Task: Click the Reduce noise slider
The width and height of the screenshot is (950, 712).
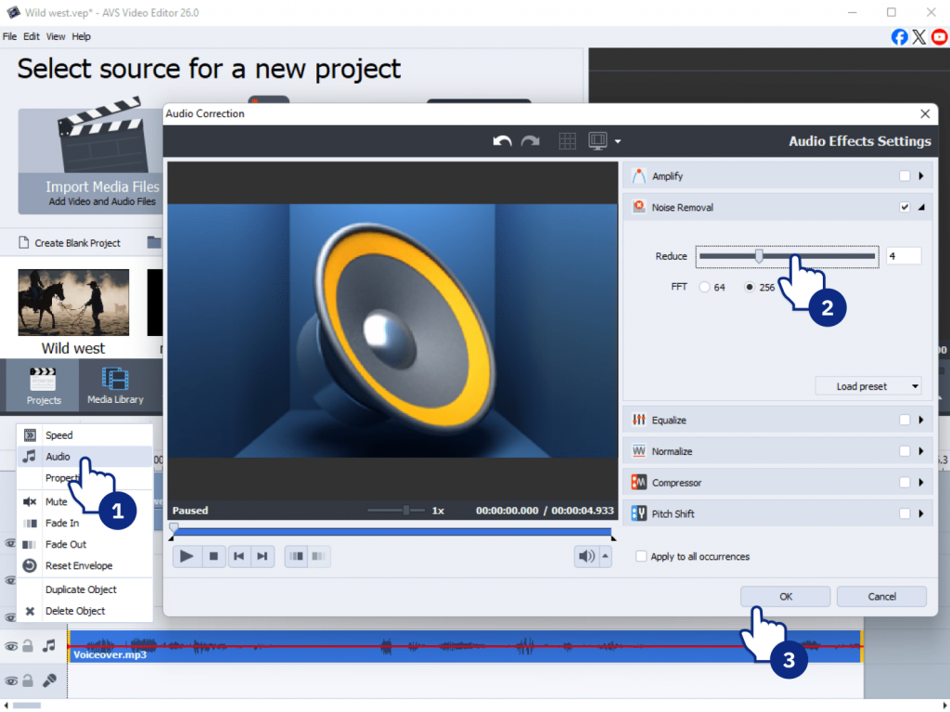Action: point(787,256)
